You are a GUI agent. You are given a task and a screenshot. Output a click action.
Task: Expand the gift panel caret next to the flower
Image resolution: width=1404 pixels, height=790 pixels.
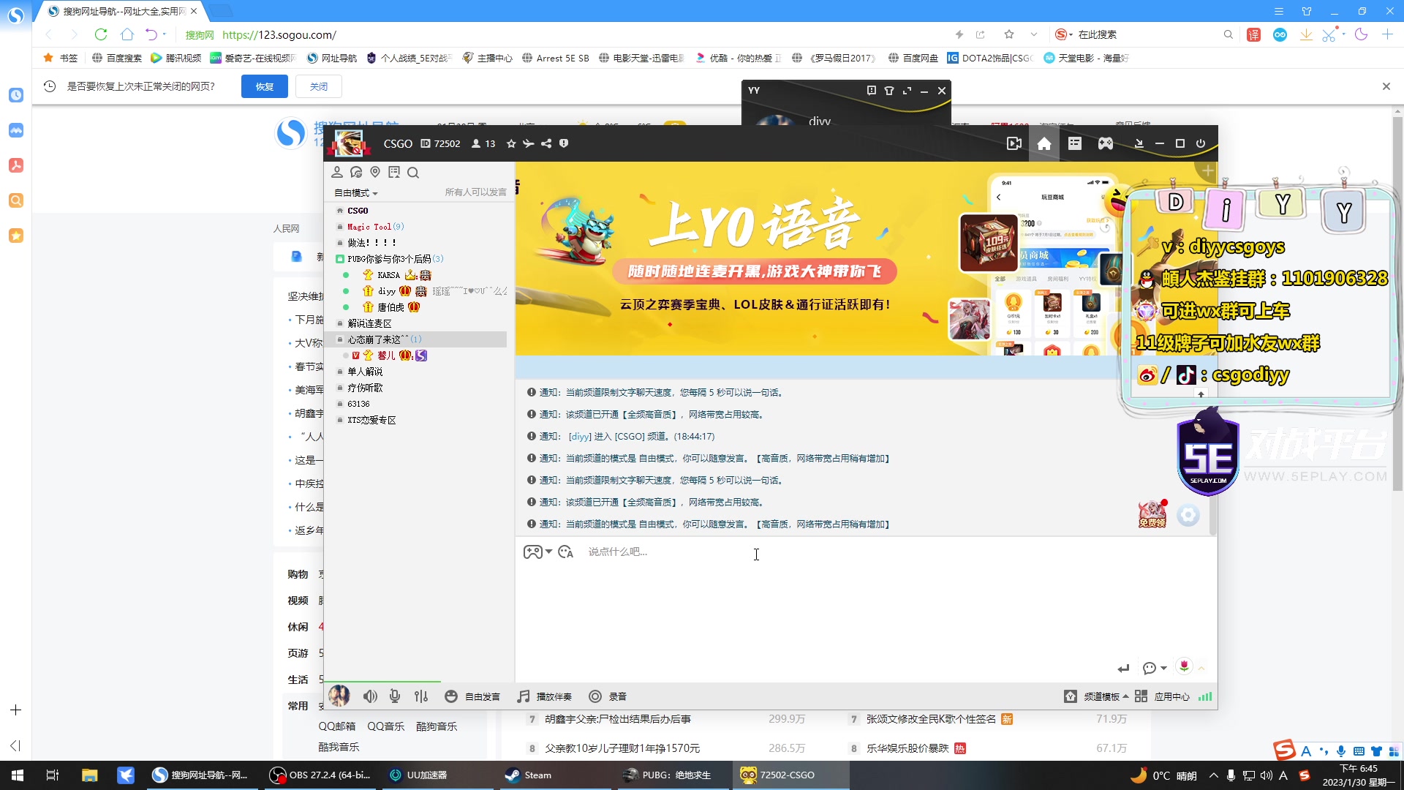(x=1201, y=668)
